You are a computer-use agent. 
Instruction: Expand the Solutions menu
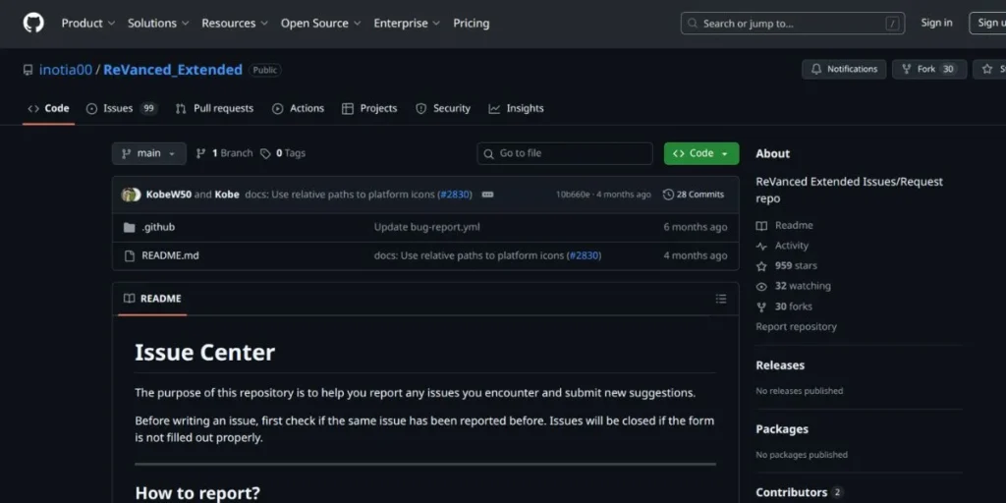[x=158, y=24]
